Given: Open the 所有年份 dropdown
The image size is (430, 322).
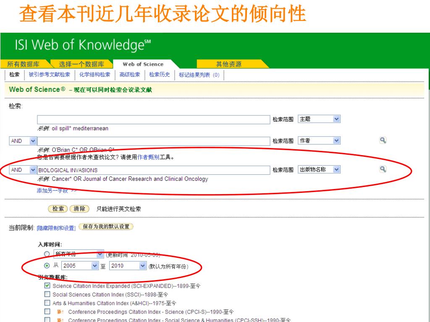Looking at the screenshot, I should click(79, 254).
